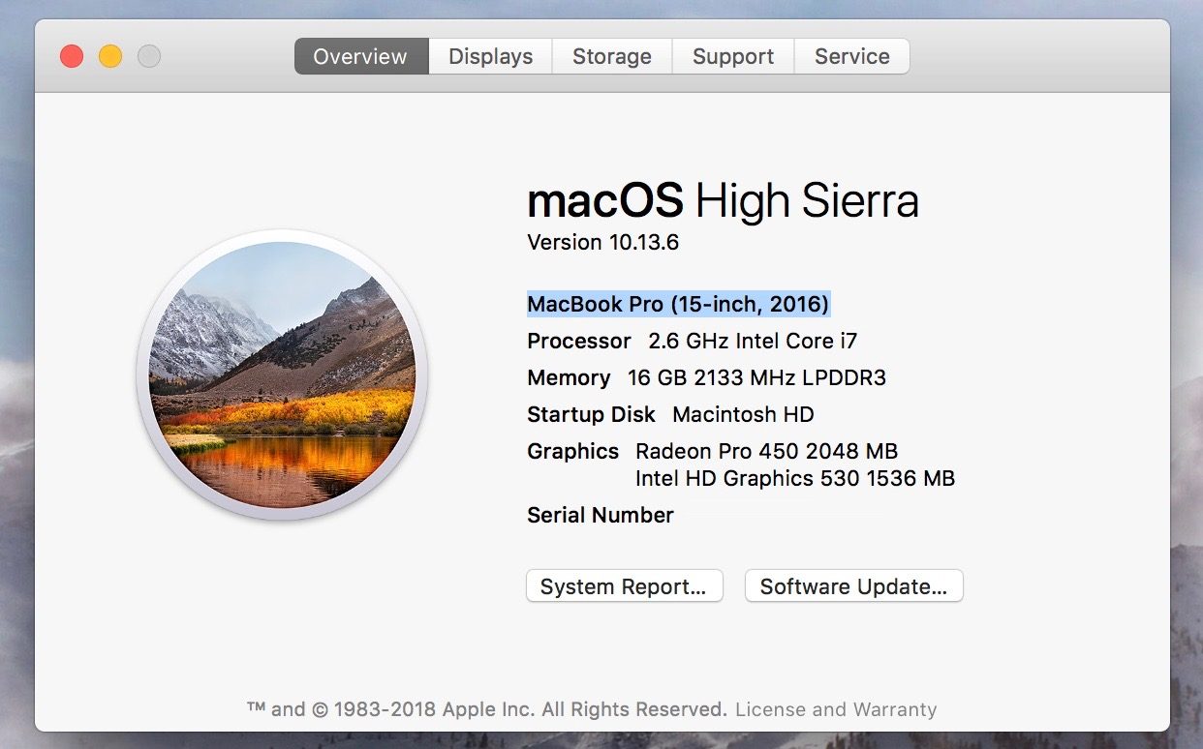Open System Report
1203x749 pixels.
[624, 585]
